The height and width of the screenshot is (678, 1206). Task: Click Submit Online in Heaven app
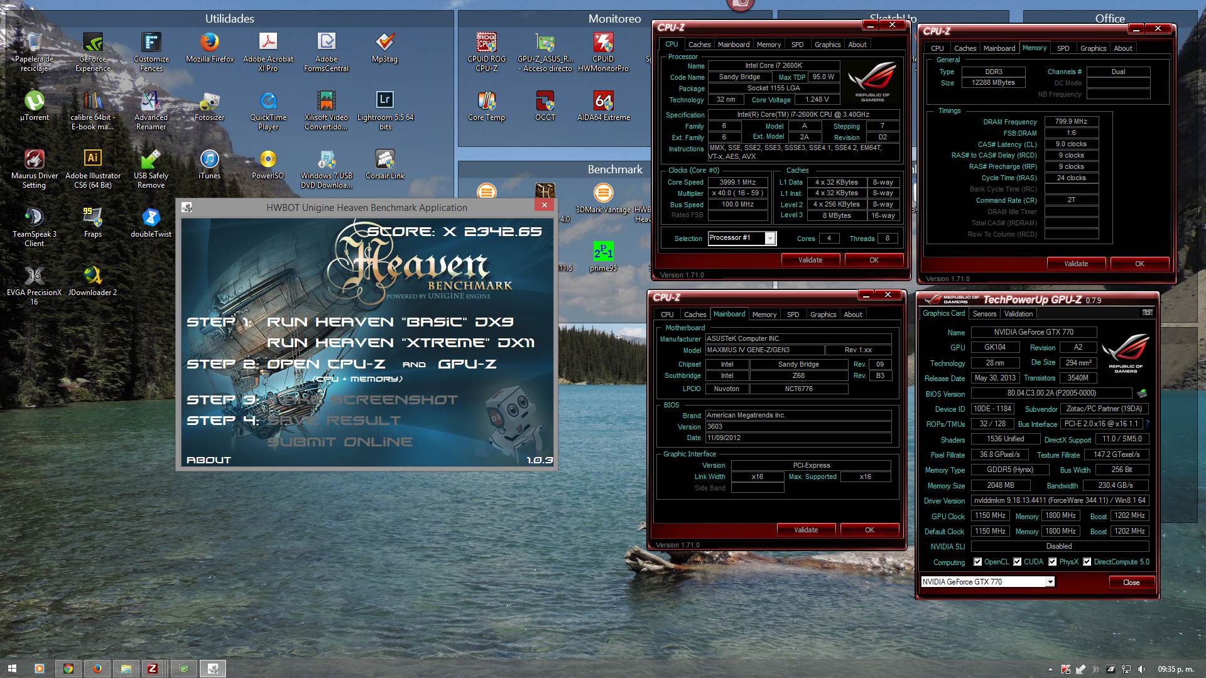pyautogui.click(x=340, y=442)
